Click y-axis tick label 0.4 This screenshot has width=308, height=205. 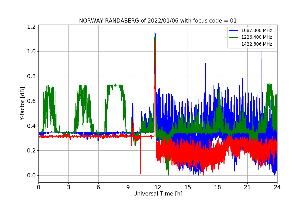tap(32, 126)
